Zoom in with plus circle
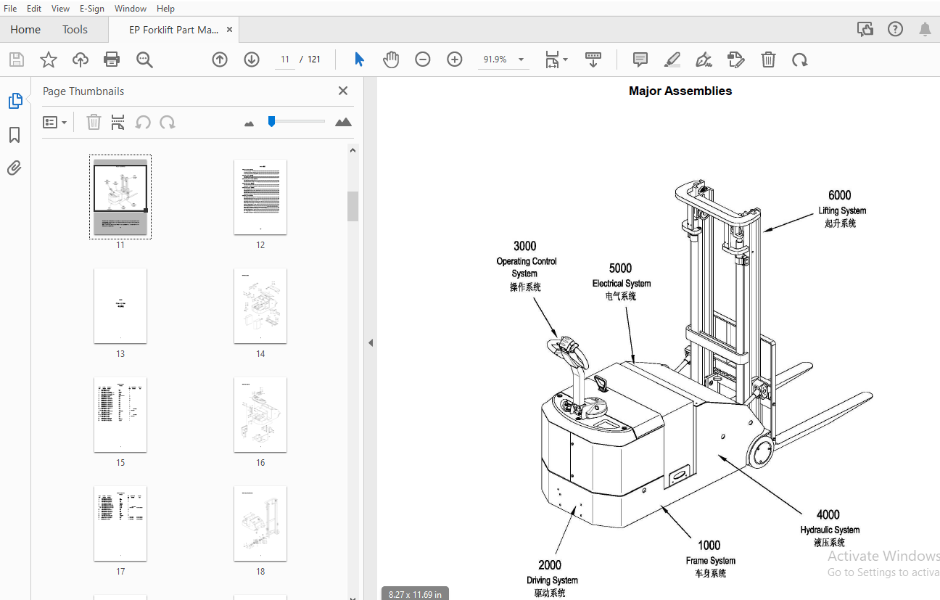940x600 pixels. coord(455,59)
